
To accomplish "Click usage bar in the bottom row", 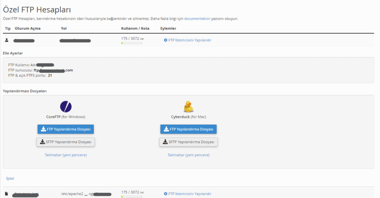I will (132, 197).
